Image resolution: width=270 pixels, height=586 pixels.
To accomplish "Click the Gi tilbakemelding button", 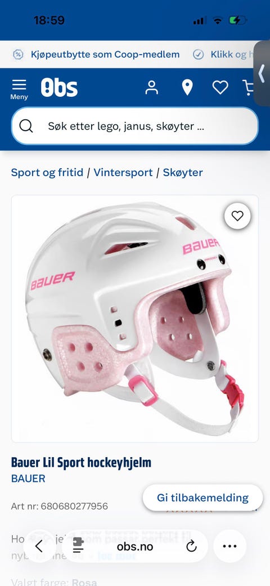I will (202, 498).
